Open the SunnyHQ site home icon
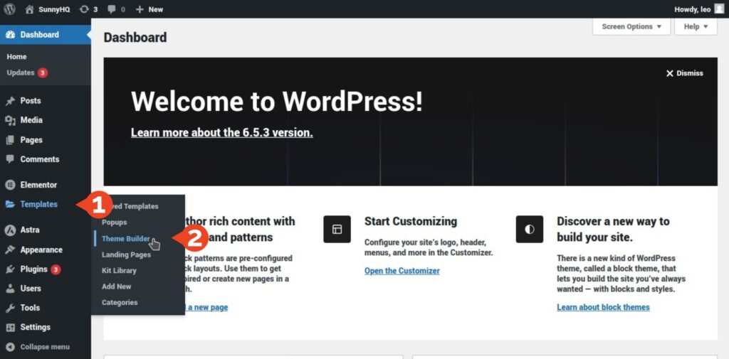Viewport: 729px width, 359px height. 30,9
